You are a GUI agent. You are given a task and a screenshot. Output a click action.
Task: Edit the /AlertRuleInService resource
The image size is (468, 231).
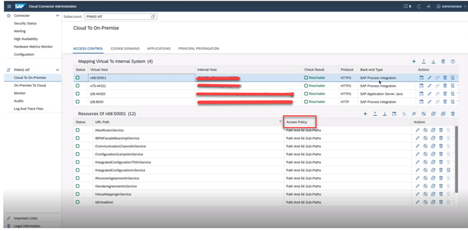[418, 130]
